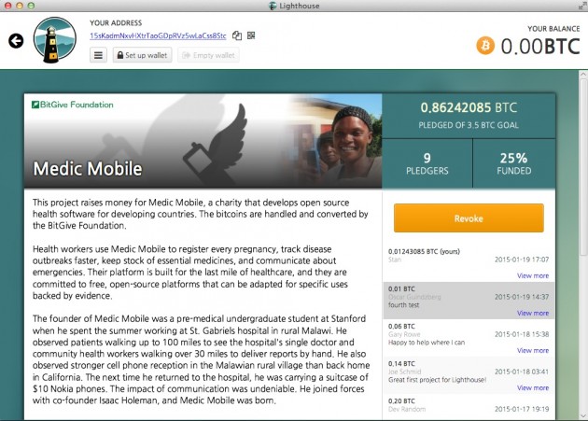Screen dimensions: 588x421
Task: Click the vertical scrollbar thumb
Action: (583, 167)
